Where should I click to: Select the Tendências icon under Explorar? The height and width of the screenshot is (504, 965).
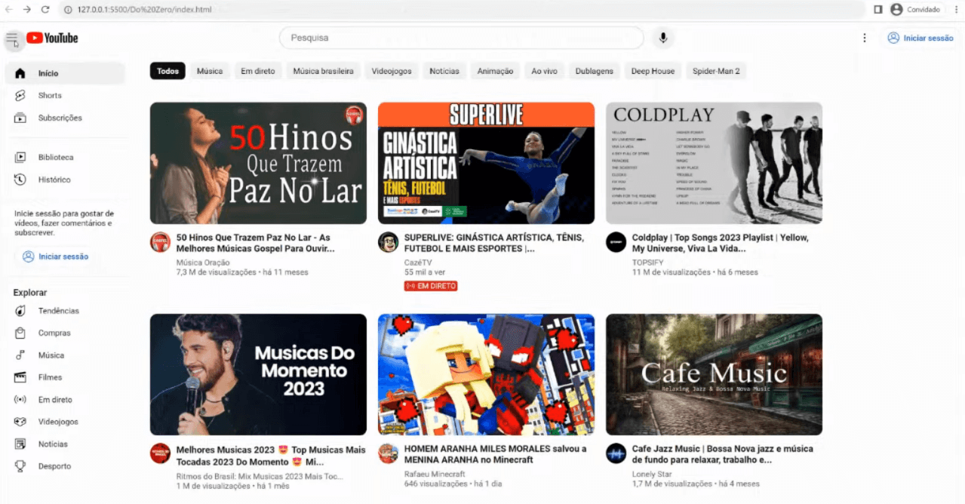click(21, 310)
